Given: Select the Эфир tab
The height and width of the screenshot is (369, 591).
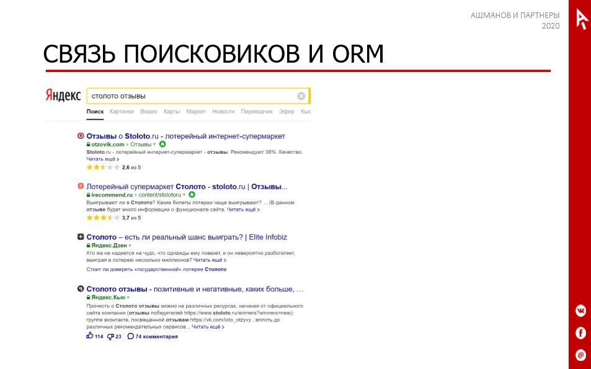Looking at the screenshot, I should pos(287,112).
